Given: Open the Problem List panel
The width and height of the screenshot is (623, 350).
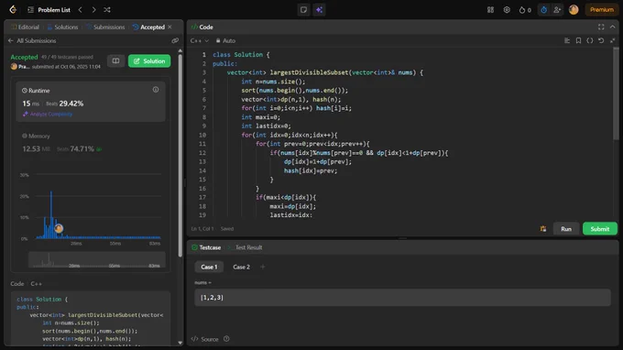Looking at the screenshot, I should click(49, 9).
